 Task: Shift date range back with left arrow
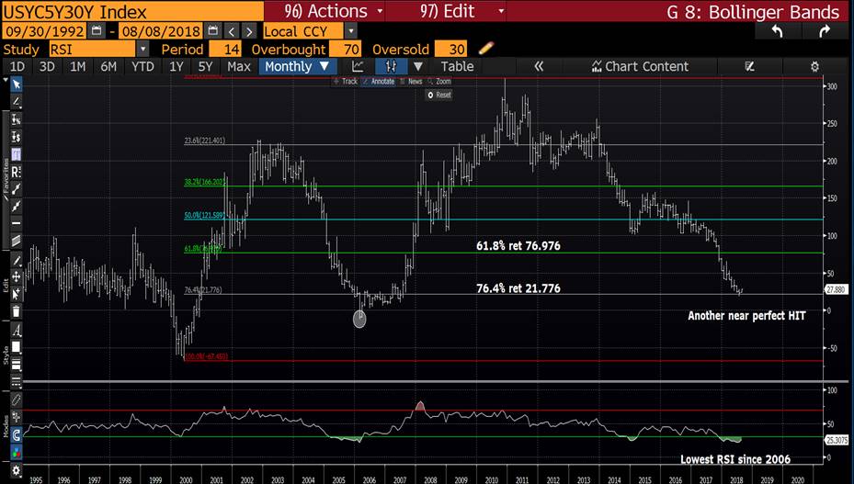point(232,31)
